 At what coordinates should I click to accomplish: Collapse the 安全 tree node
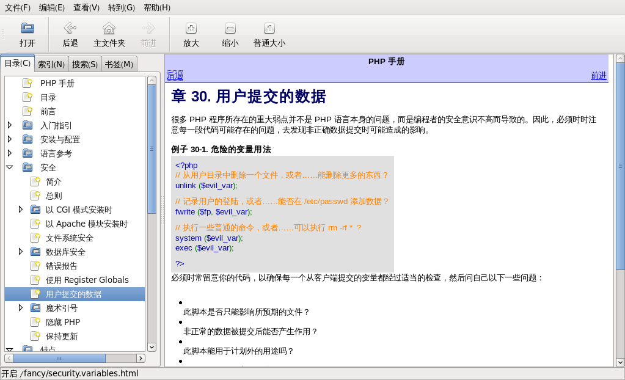pyautogui.click(x=10, y=167)
